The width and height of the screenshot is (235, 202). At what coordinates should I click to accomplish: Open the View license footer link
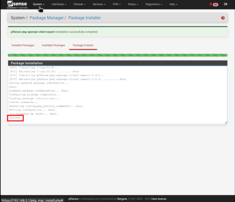point(159,199)
